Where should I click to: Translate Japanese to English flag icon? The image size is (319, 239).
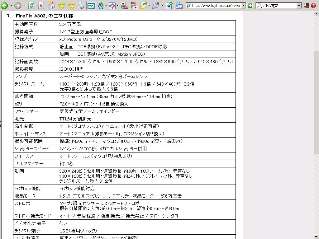pyautogui.click(x=124, y=6)
